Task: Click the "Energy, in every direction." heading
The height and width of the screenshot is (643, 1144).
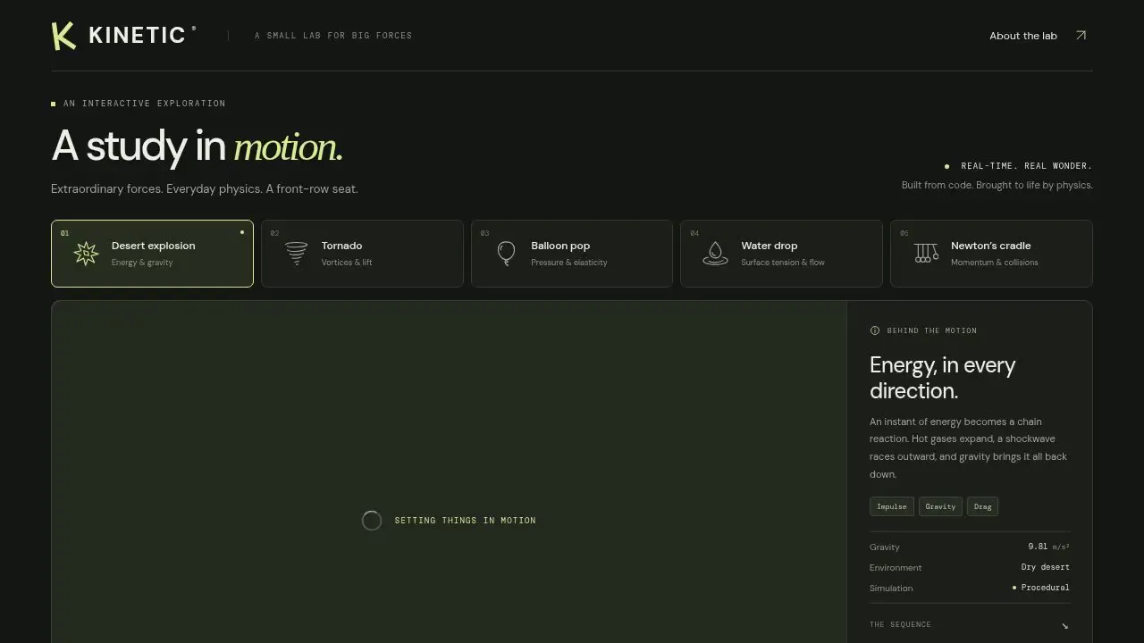Action: 942,378
